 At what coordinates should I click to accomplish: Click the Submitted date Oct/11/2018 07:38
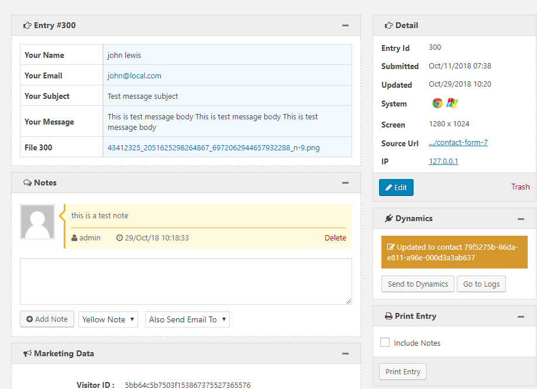click(460, 66)
